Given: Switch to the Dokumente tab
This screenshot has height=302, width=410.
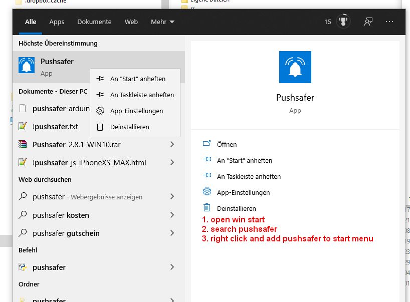Looking at the screenshot, I should [94, 22].
